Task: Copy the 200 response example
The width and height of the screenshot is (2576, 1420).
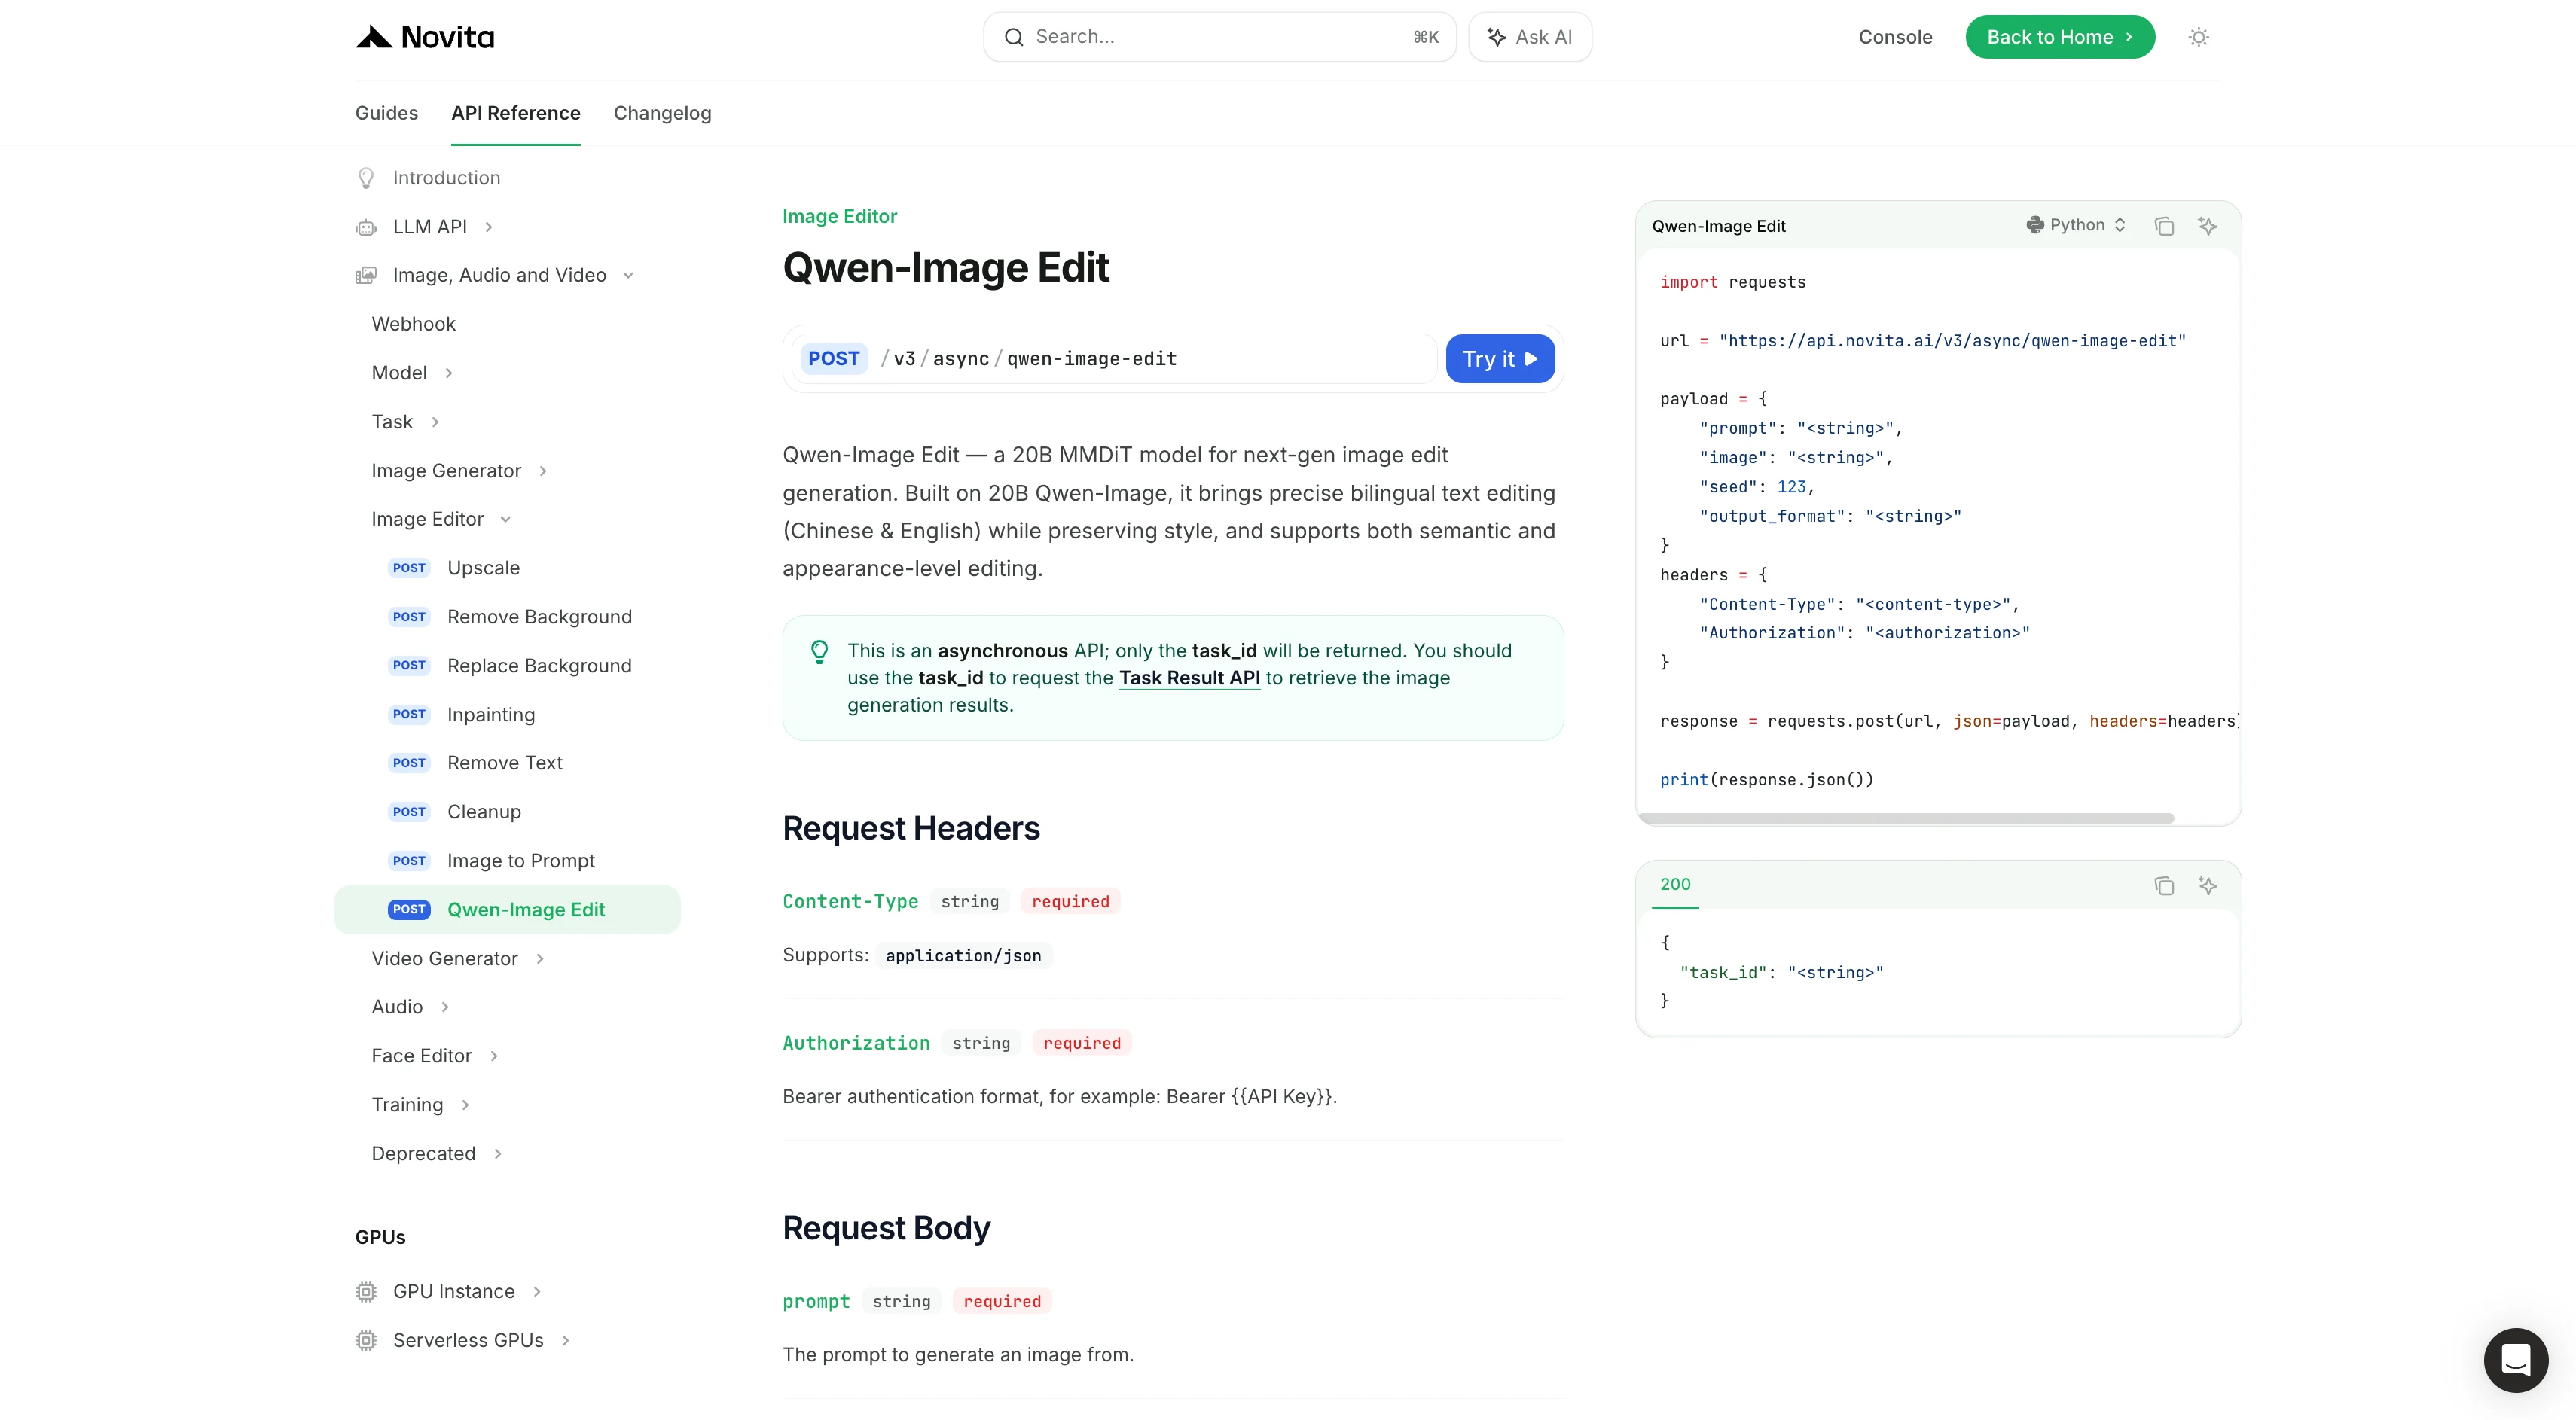Action: coord(2164,885)
